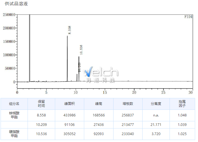Click retention time cell 10.209 in table
Viewport: 198px width, 142px height.
41,125
